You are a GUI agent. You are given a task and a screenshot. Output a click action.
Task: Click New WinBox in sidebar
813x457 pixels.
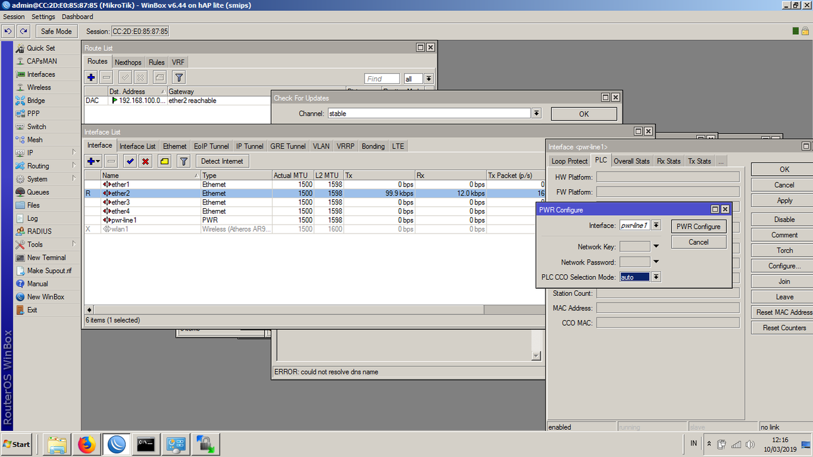click(x=45, y=297)
